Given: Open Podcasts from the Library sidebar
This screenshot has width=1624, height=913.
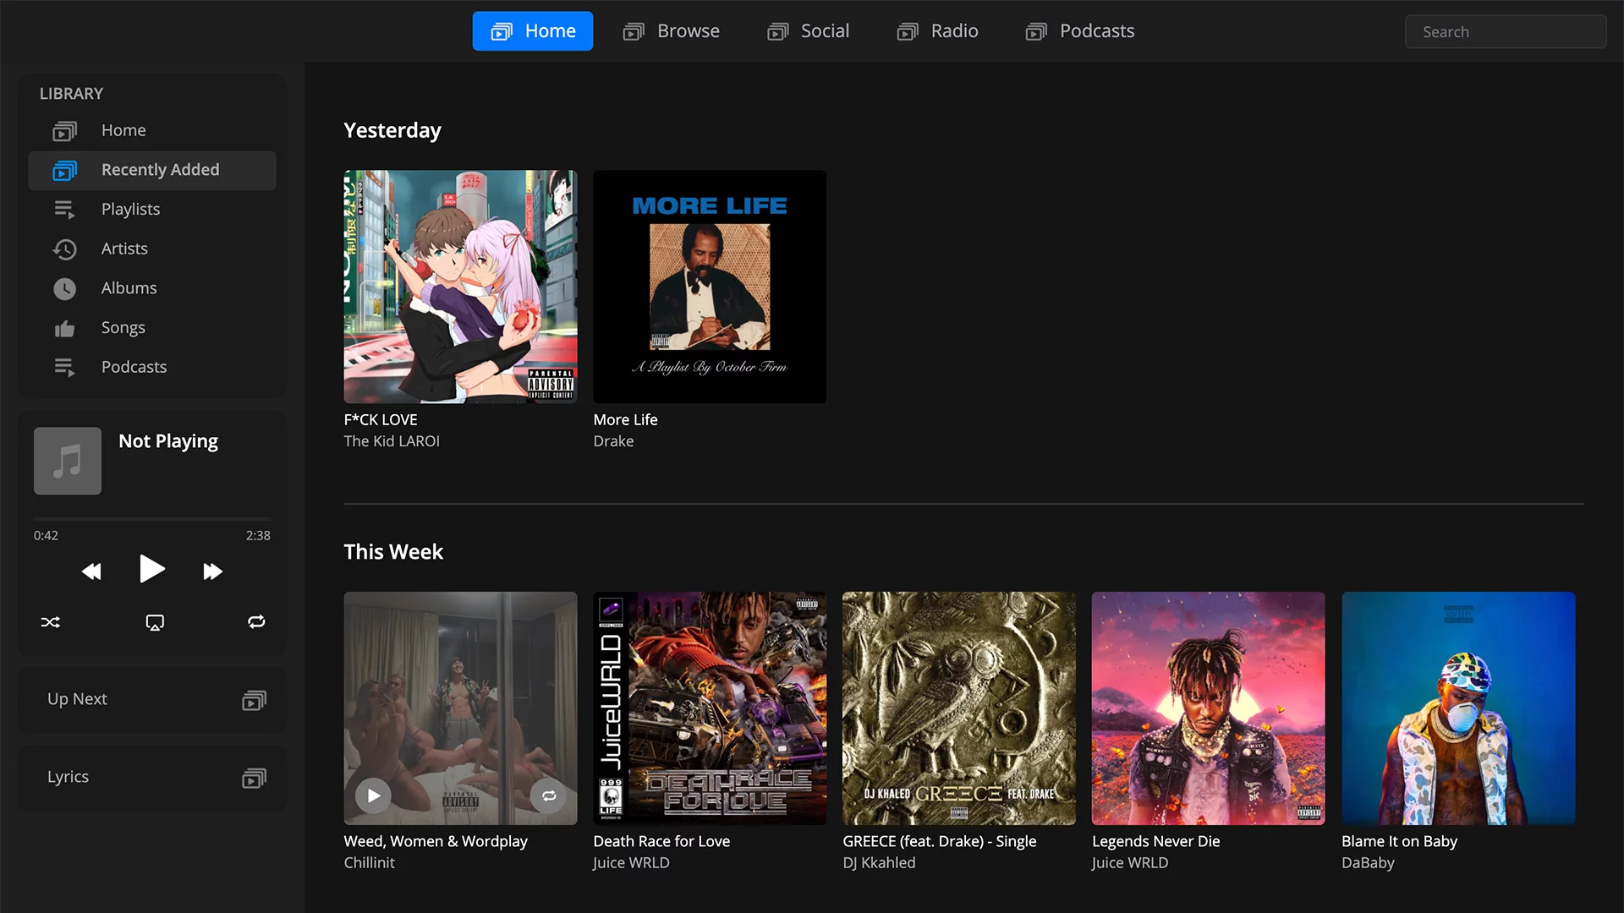Looking at the screenshot, I should 152,367.
